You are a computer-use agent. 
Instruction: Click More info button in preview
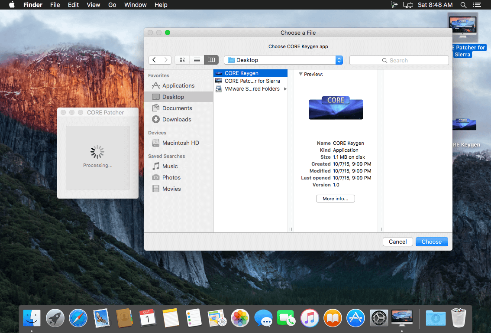pos(336,199)
